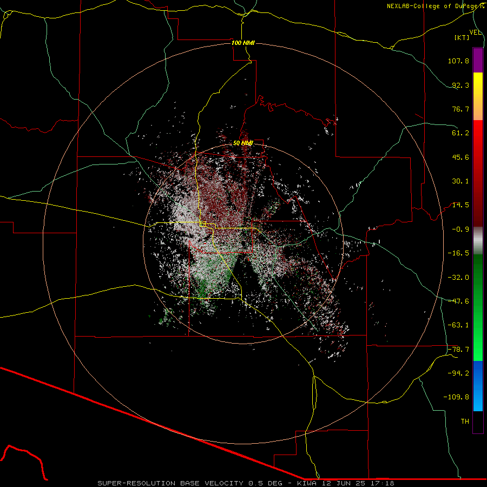Select the -0.9 legend value
Image resolution: width=487 pixels, height=487 pixels.
pos(460,229)
